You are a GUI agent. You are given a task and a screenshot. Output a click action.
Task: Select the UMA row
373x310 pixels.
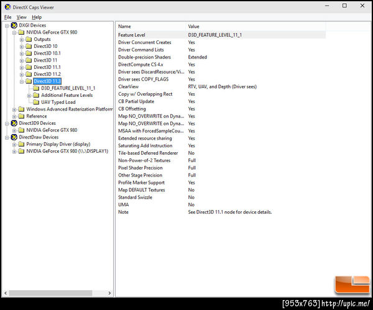click(221, 204)
